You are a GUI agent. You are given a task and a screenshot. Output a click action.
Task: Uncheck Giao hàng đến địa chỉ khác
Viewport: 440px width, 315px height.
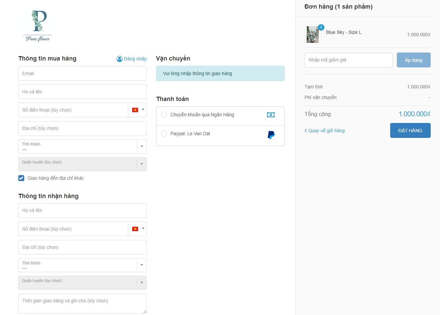21,178
